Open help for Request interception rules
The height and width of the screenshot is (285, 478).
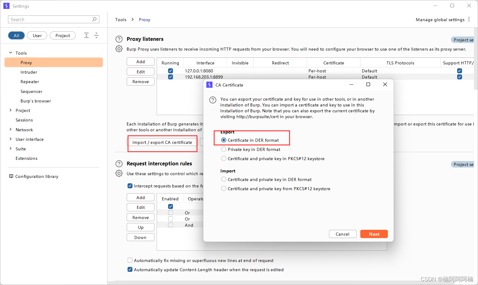coord(119,164)
